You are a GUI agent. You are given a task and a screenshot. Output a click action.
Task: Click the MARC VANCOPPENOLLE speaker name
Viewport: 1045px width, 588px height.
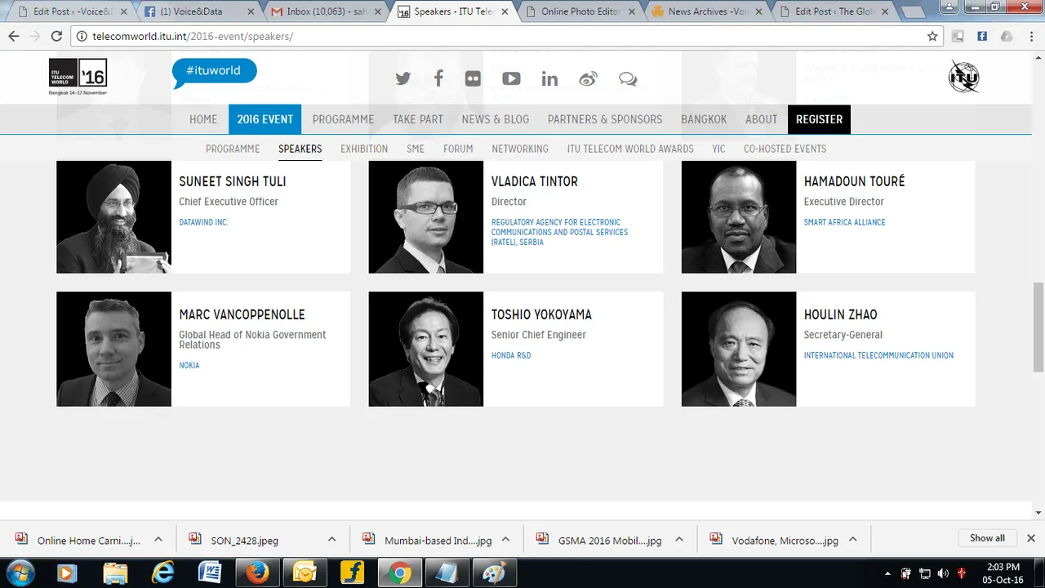242,314
